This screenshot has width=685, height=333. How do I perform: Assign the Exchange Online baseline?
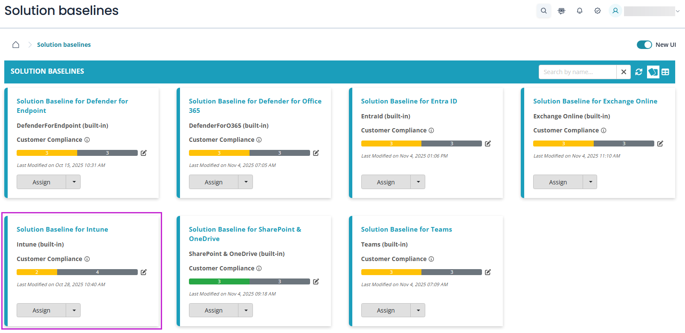[x=558, y=182]
